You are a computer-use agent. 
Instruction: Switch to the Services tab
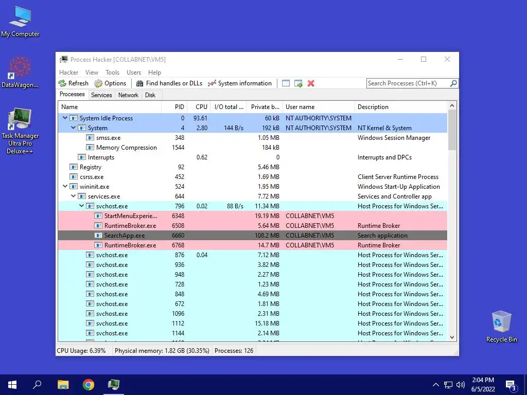(101, 95)
